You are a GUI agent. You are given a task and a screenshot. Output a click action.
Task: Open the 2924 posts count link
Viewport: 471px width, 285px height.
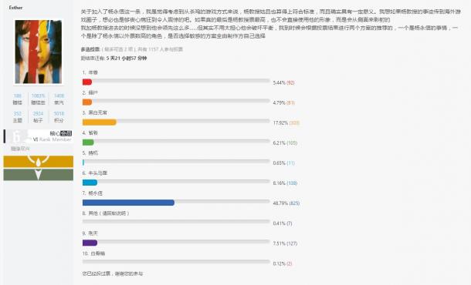(x=38, y=113)
